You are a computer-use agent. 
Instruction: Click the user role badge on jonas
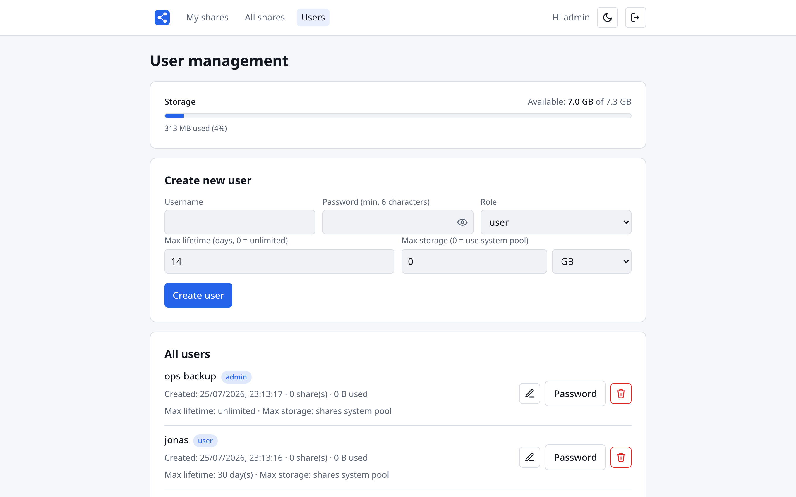pyautogui.click(x=205, y=441)
